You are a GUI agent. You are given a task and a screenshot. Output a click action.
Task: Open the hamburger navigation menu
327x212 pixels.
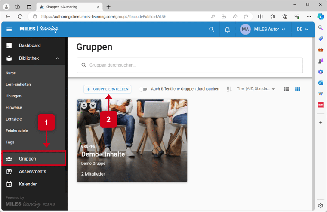coord(9,30)
